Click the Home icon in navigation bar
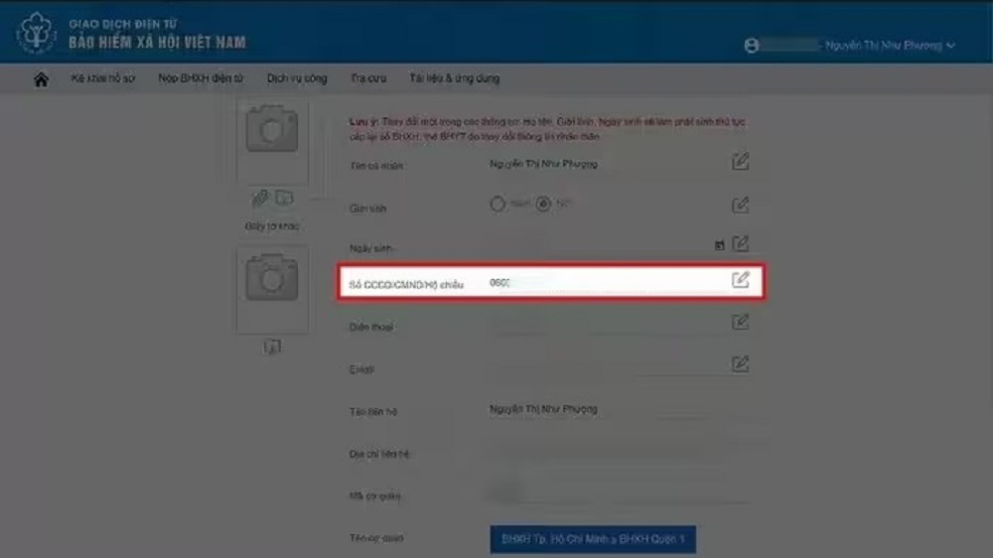This screenshot has height=558, width=993. click(41, 79)
